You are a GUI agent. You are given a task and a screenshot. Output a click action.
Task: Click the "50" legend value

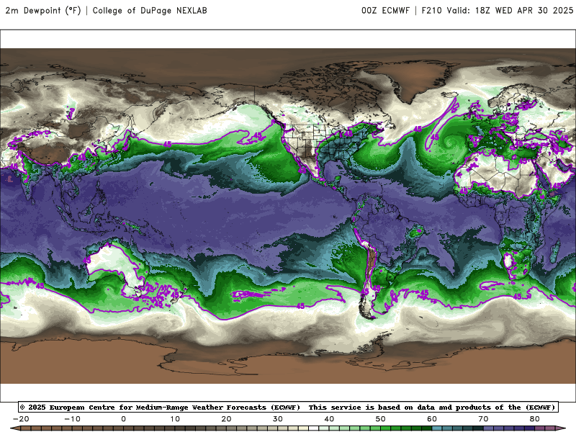[381, 419]
